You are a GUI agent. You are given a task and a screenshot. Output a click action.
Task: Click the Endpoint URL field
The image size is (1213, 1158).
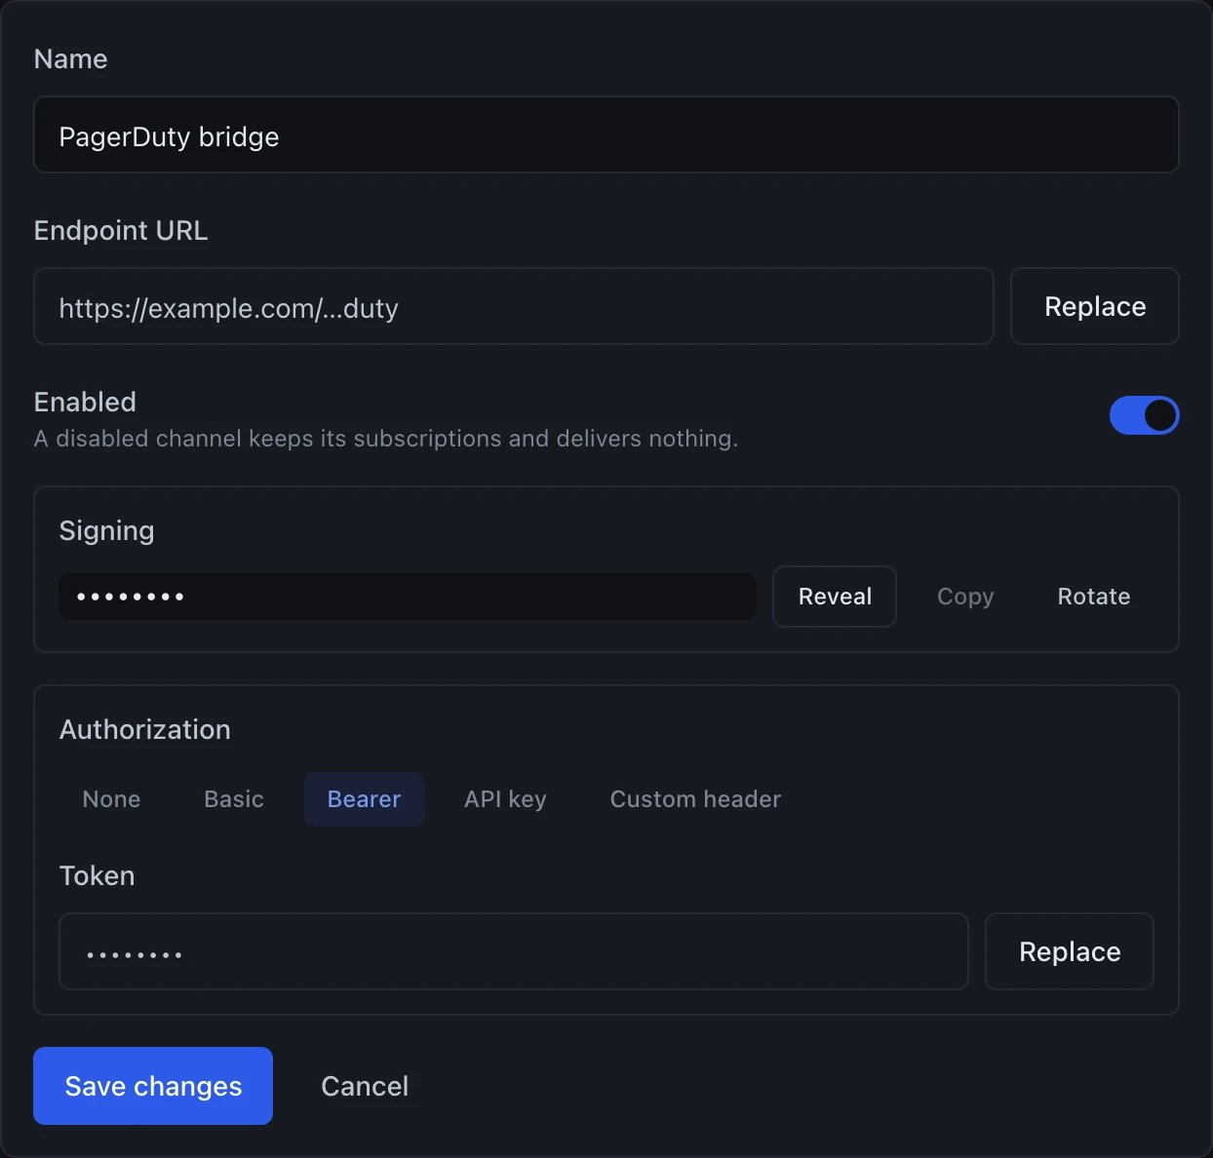click(x=513, y=306)
